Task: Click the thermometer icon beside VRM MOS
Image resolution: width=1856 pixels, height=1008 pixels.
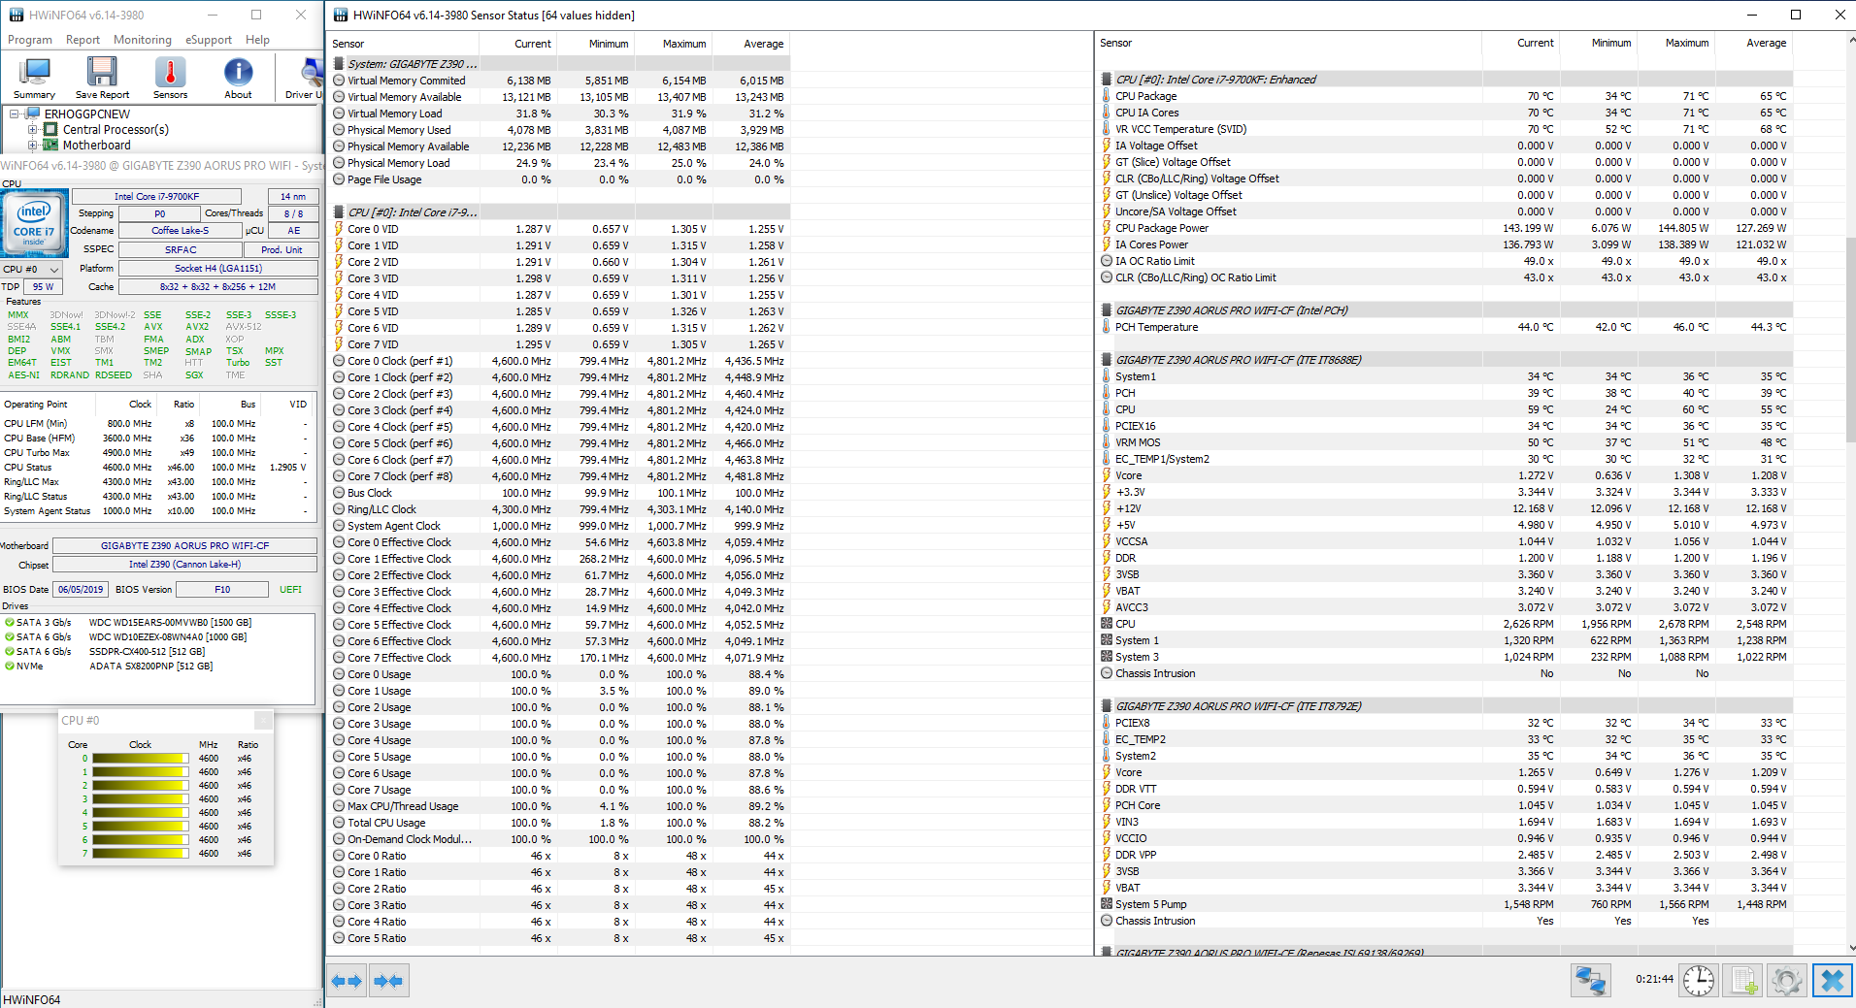Action: [x=1107, y=442]
